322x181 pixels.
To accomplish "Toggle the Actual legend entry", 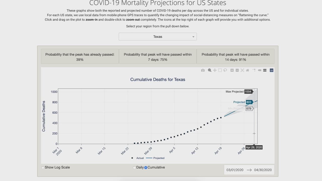I will point(138,158).
